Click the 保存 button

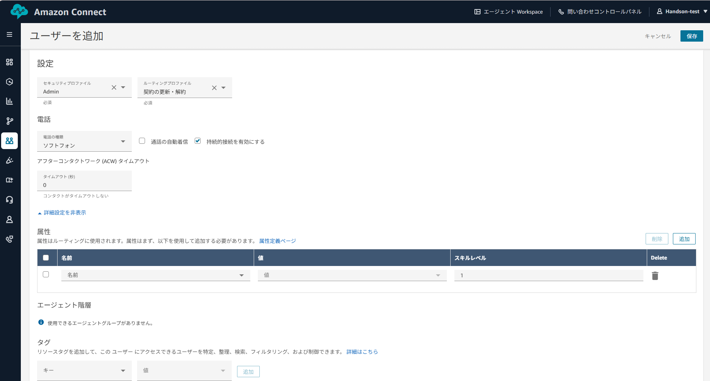click(x=692, y=36)
